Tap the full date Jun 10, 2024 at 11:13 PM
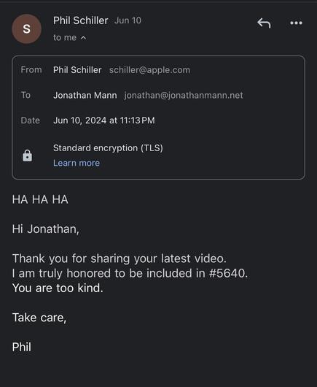 (104, 120)
